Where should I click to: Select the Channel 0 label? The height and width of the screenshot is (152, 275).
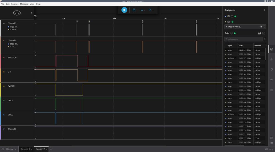[12, 23]
